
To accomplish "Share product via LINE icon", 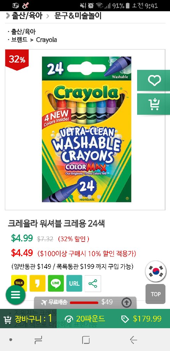I will tap(56, 283).
